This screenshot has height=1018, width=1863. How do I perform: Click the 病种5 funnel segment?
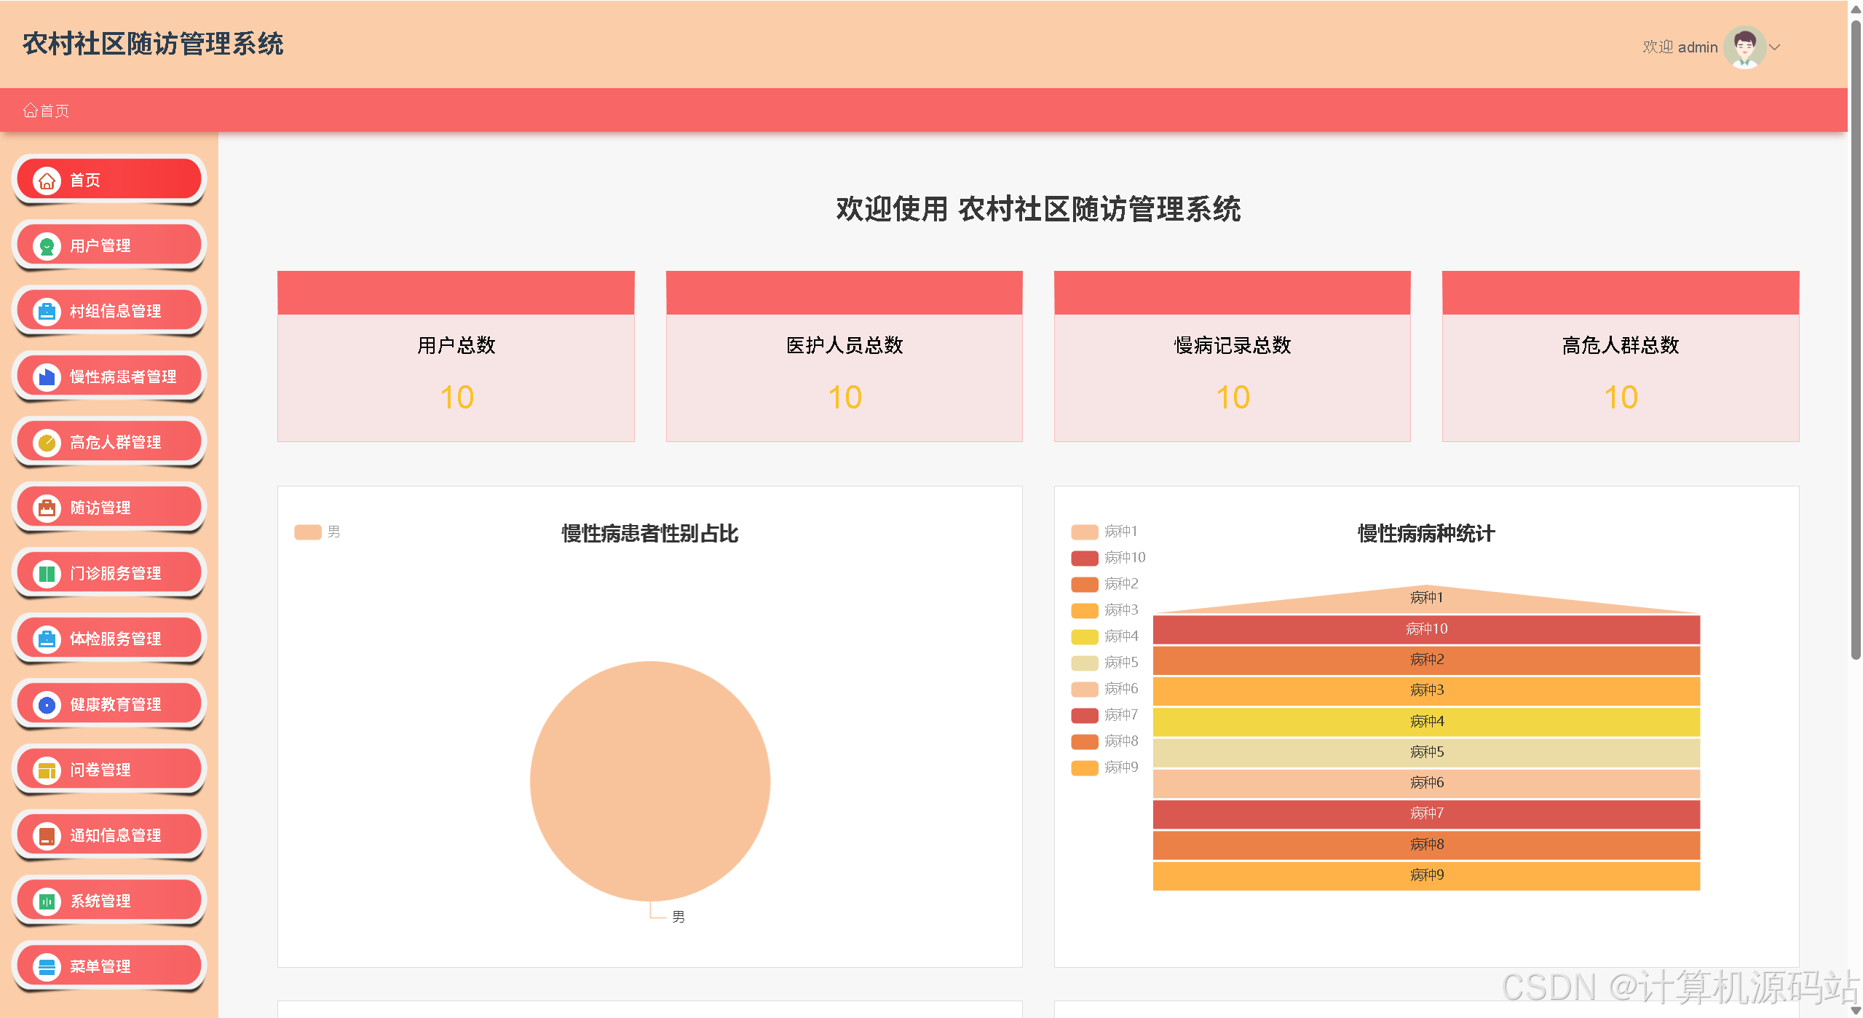point(1426,752)
